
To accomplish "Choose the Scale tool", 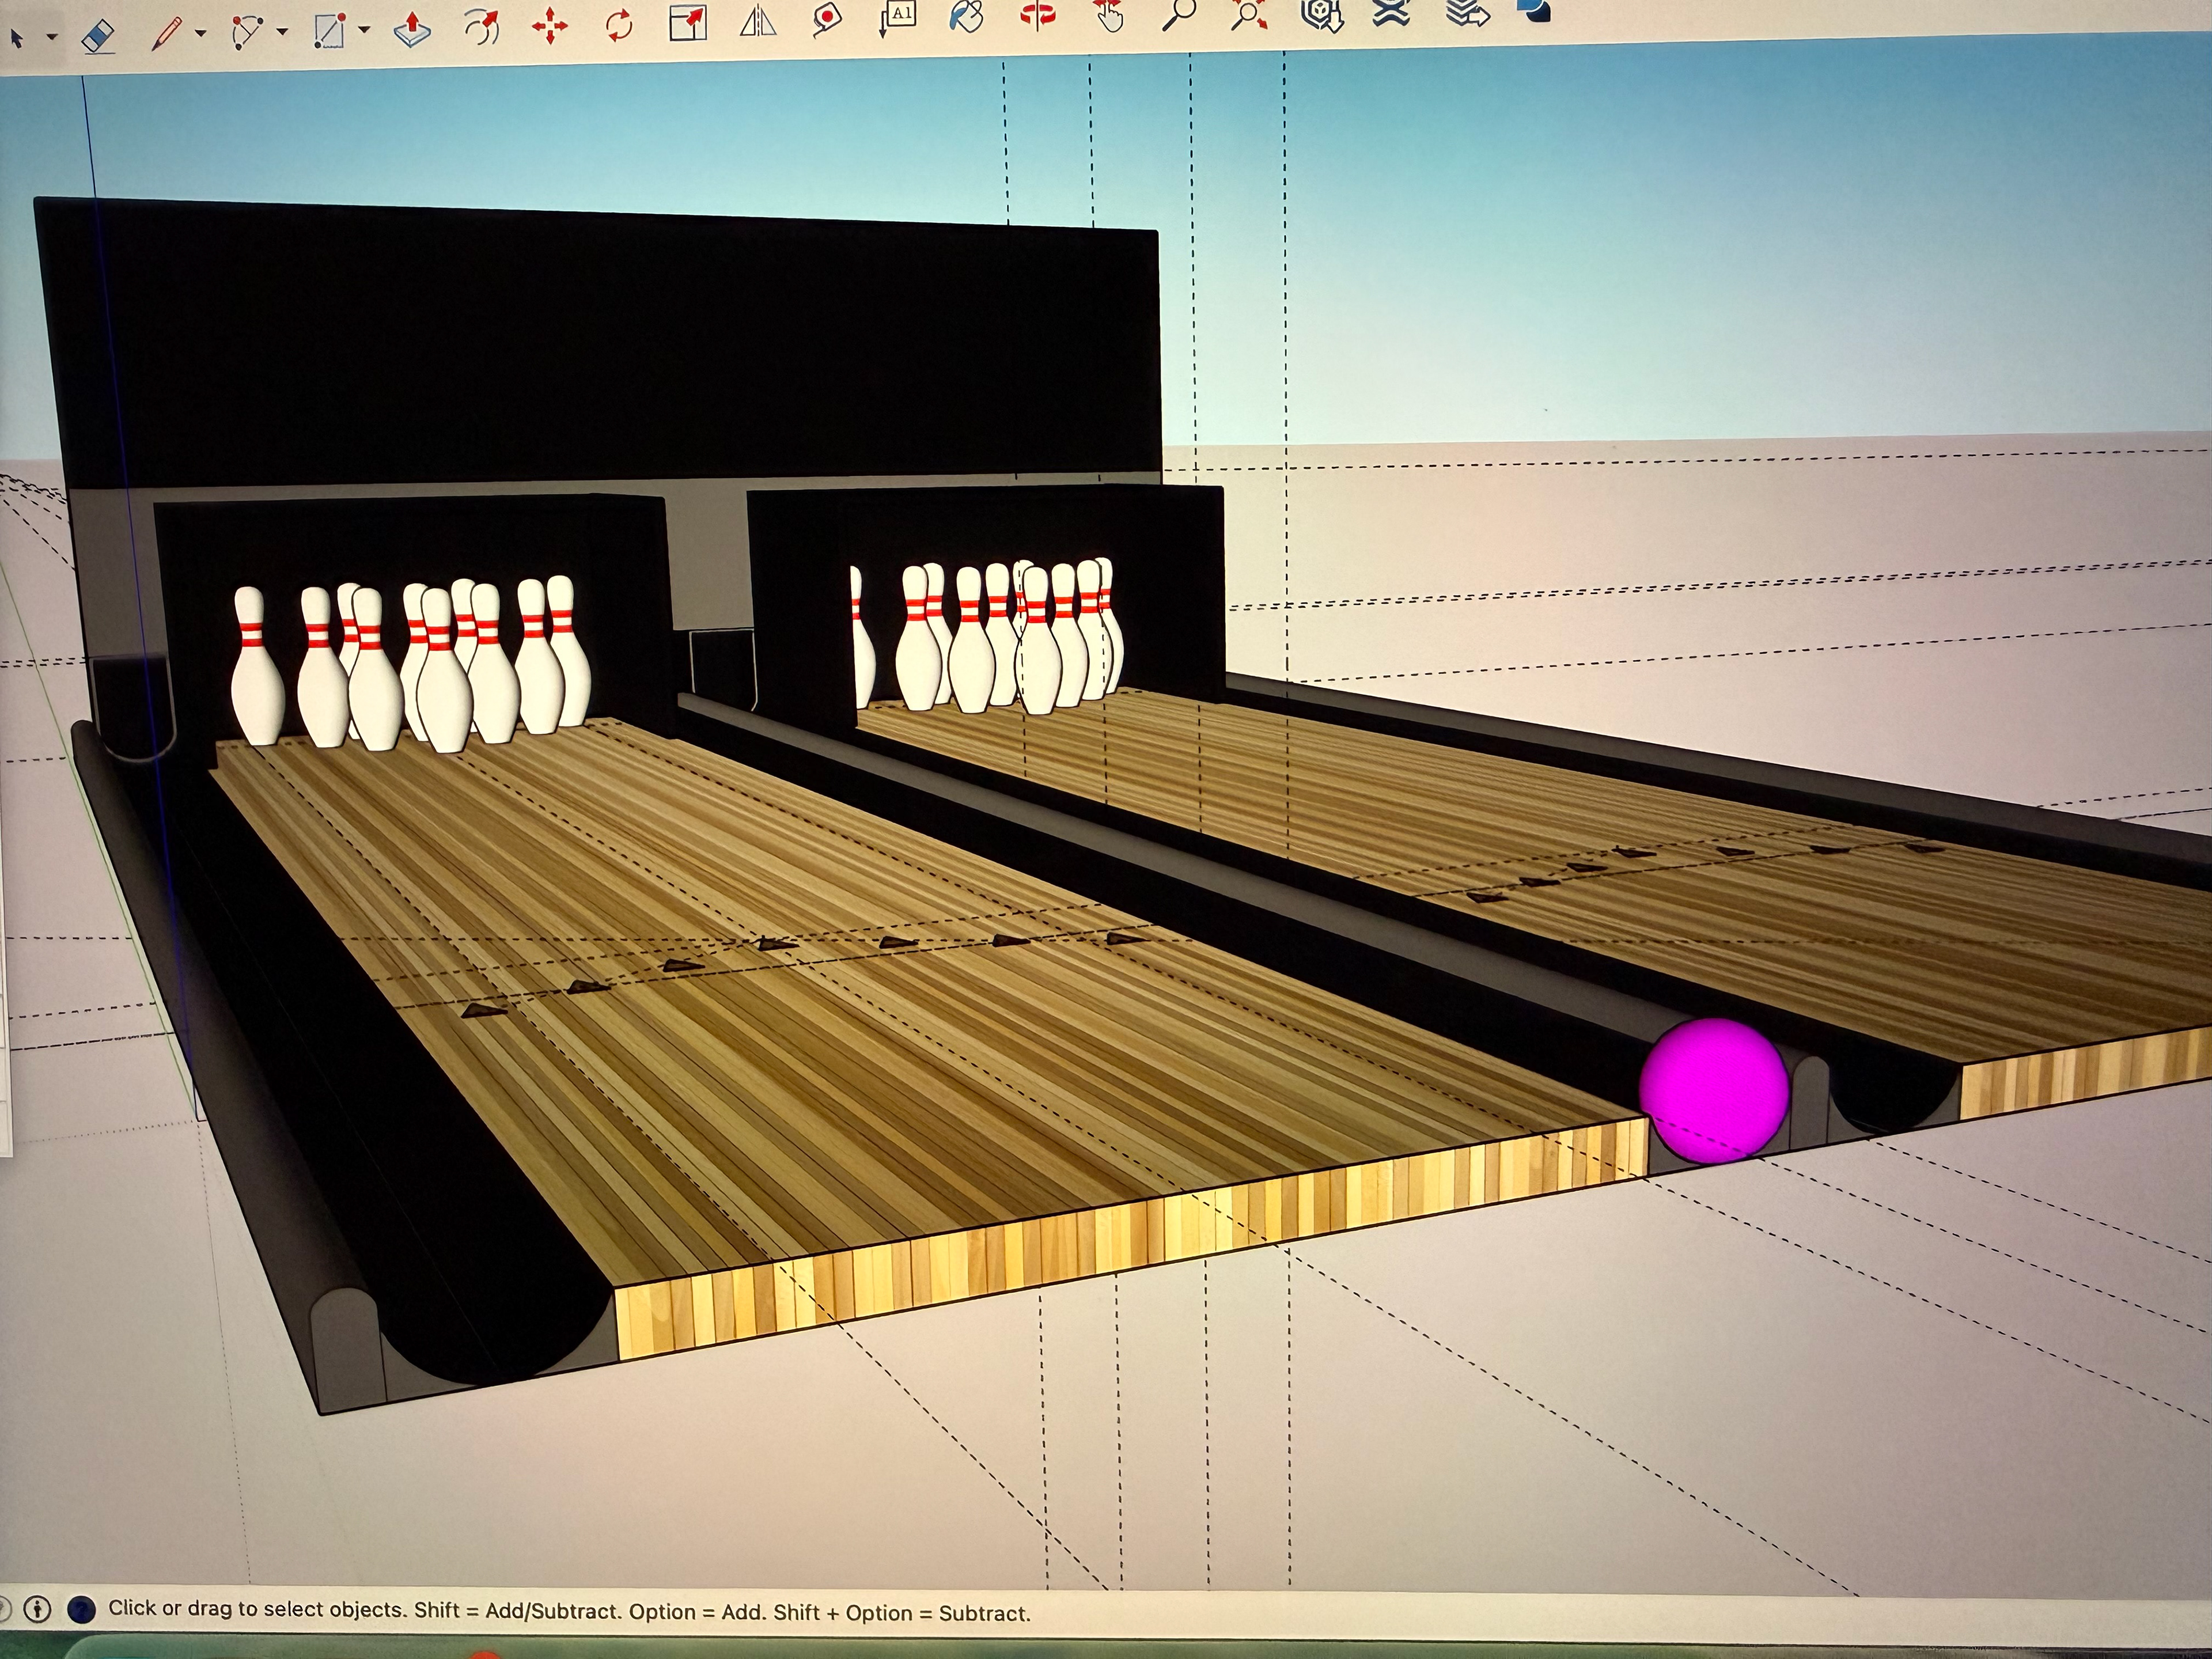I will (x=687, y=22).
